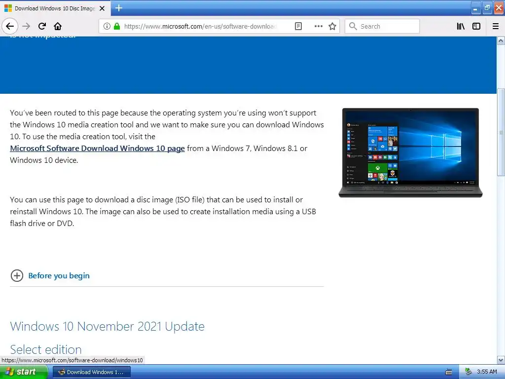Open the Library history and bookmarks
This screenshot has width=505, height=379.
click(x=461, y=27)
